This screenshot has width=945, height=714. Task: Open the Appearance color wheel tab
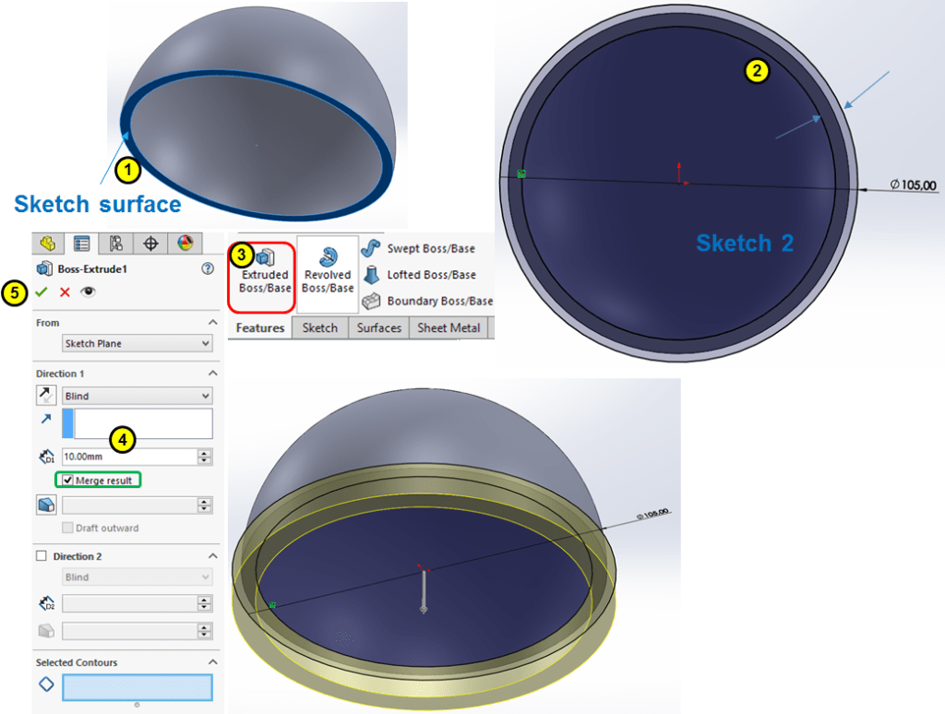(185, 244)
